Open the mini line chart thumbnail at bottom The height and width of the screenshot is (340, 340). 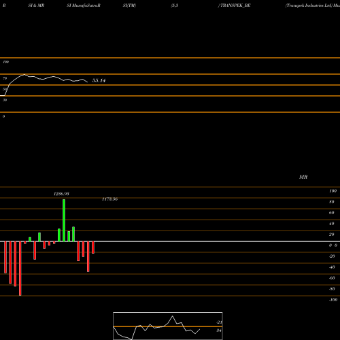click(x=168, y=326)
